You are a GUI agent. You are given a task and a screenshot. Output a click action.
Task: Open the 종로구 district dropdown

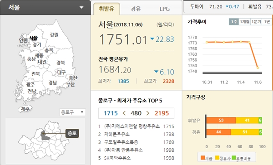point(72,112)
